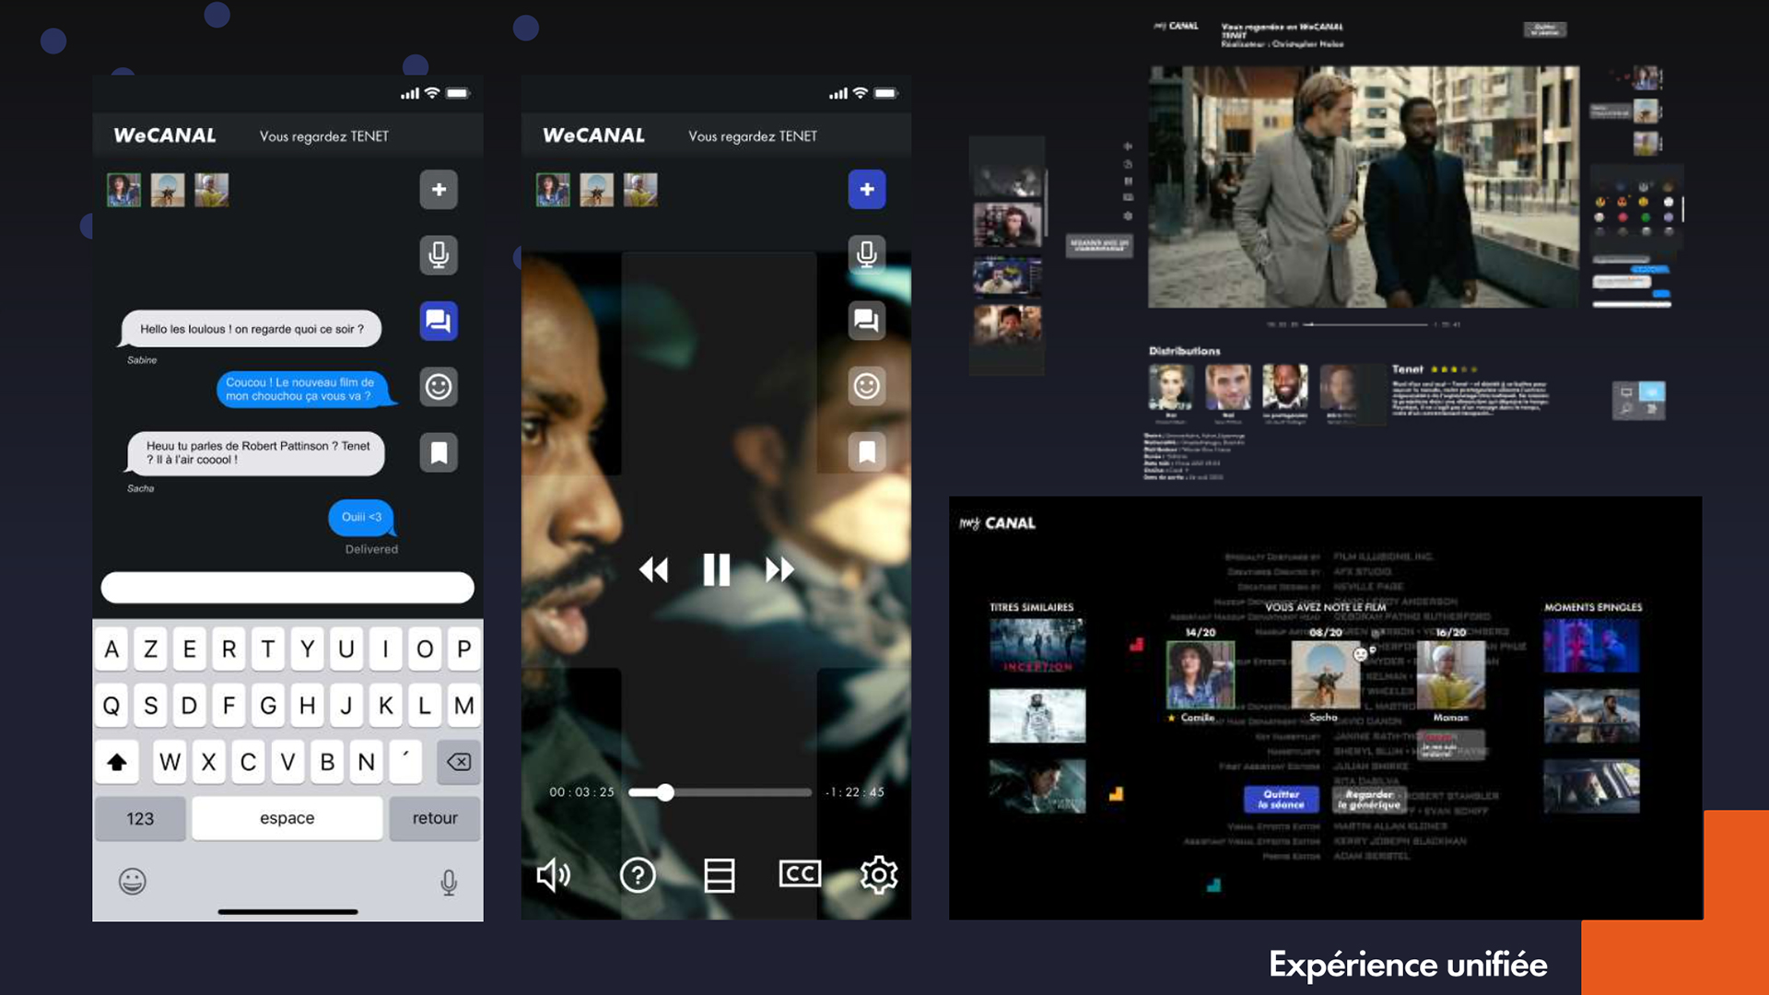Image resolution: width=1769 pixels, height=995 pixels.
Task: Click the WeCANAL logo on the player screen
Action: 593,135
